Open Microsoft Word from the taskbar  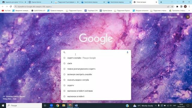[x=76, y=105]
